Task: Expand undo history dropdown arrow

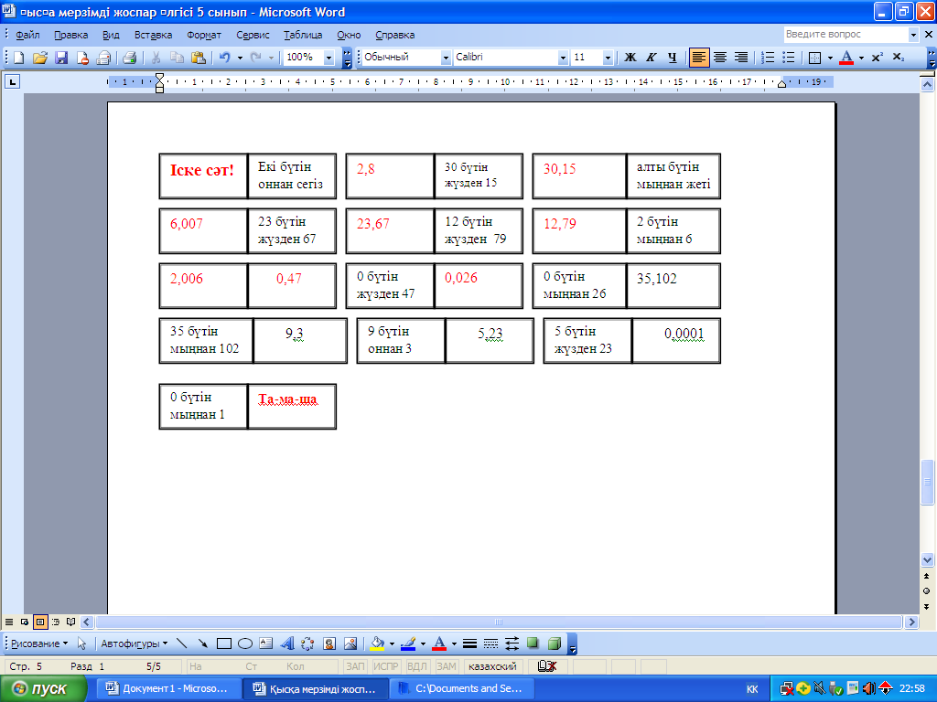Action: [x=241, y=58]
